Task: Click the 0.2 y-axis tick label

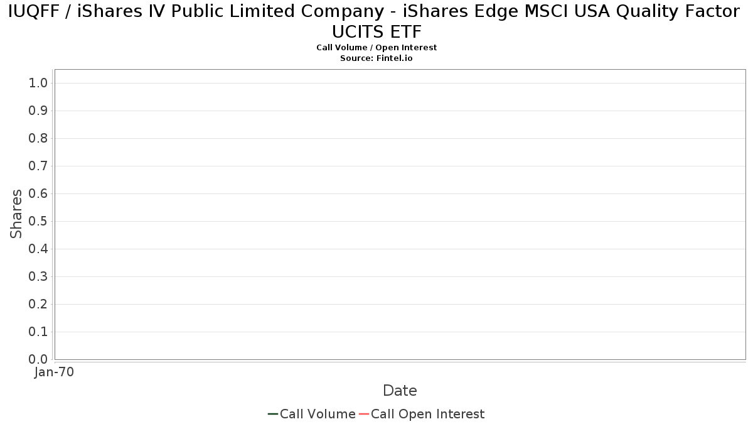Action: coord(39,305)
